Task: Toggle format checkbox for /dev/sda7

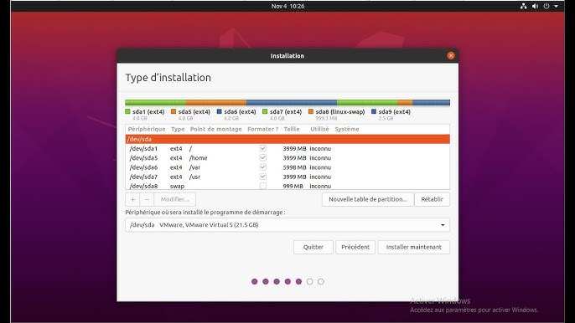Action: point(263,177)
